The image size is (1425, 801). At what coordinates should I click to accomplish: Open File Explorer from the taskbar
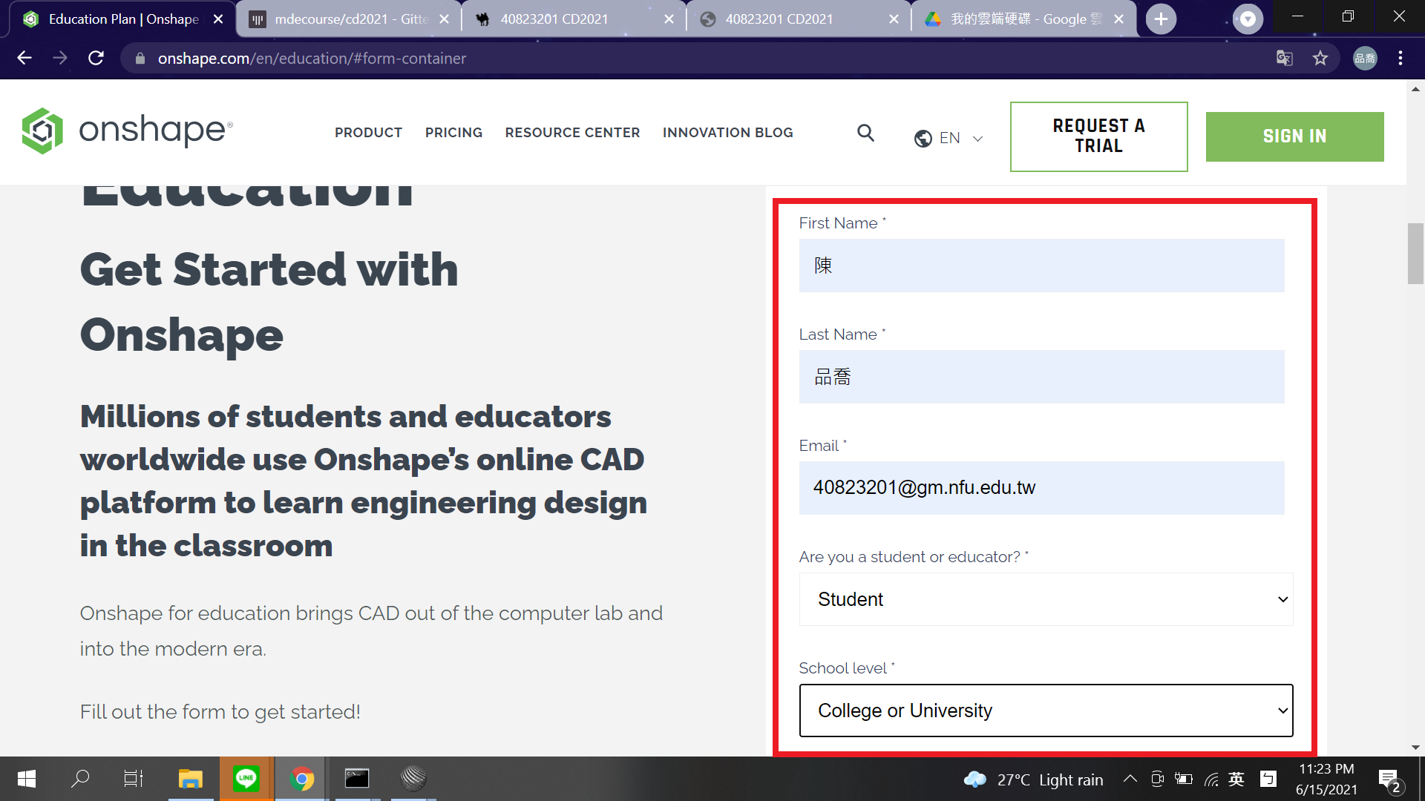click(191, 779)
